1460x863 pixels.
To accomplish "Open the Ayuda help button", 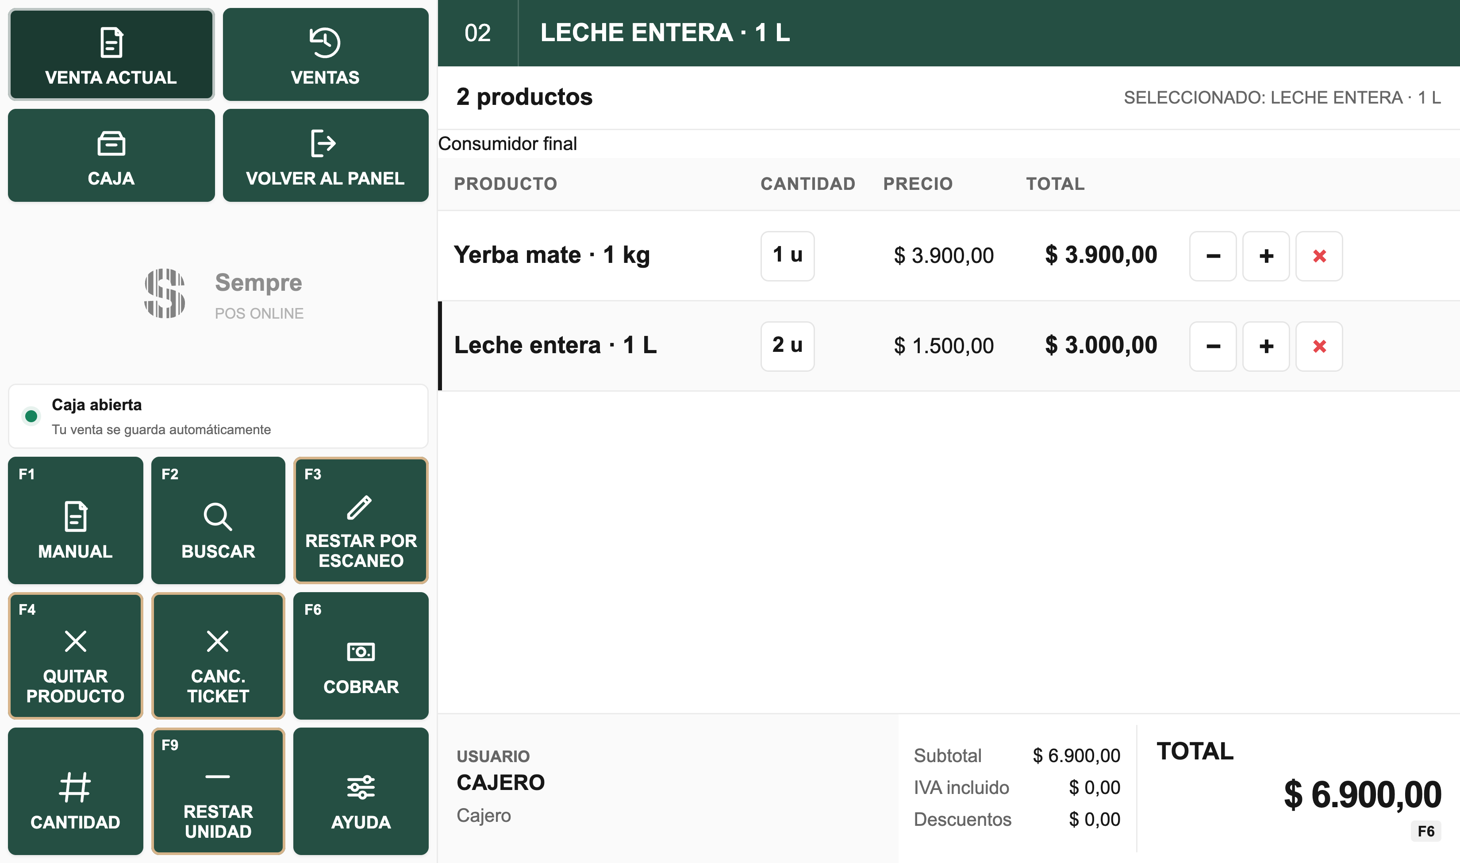I will [x=361, y=791].
